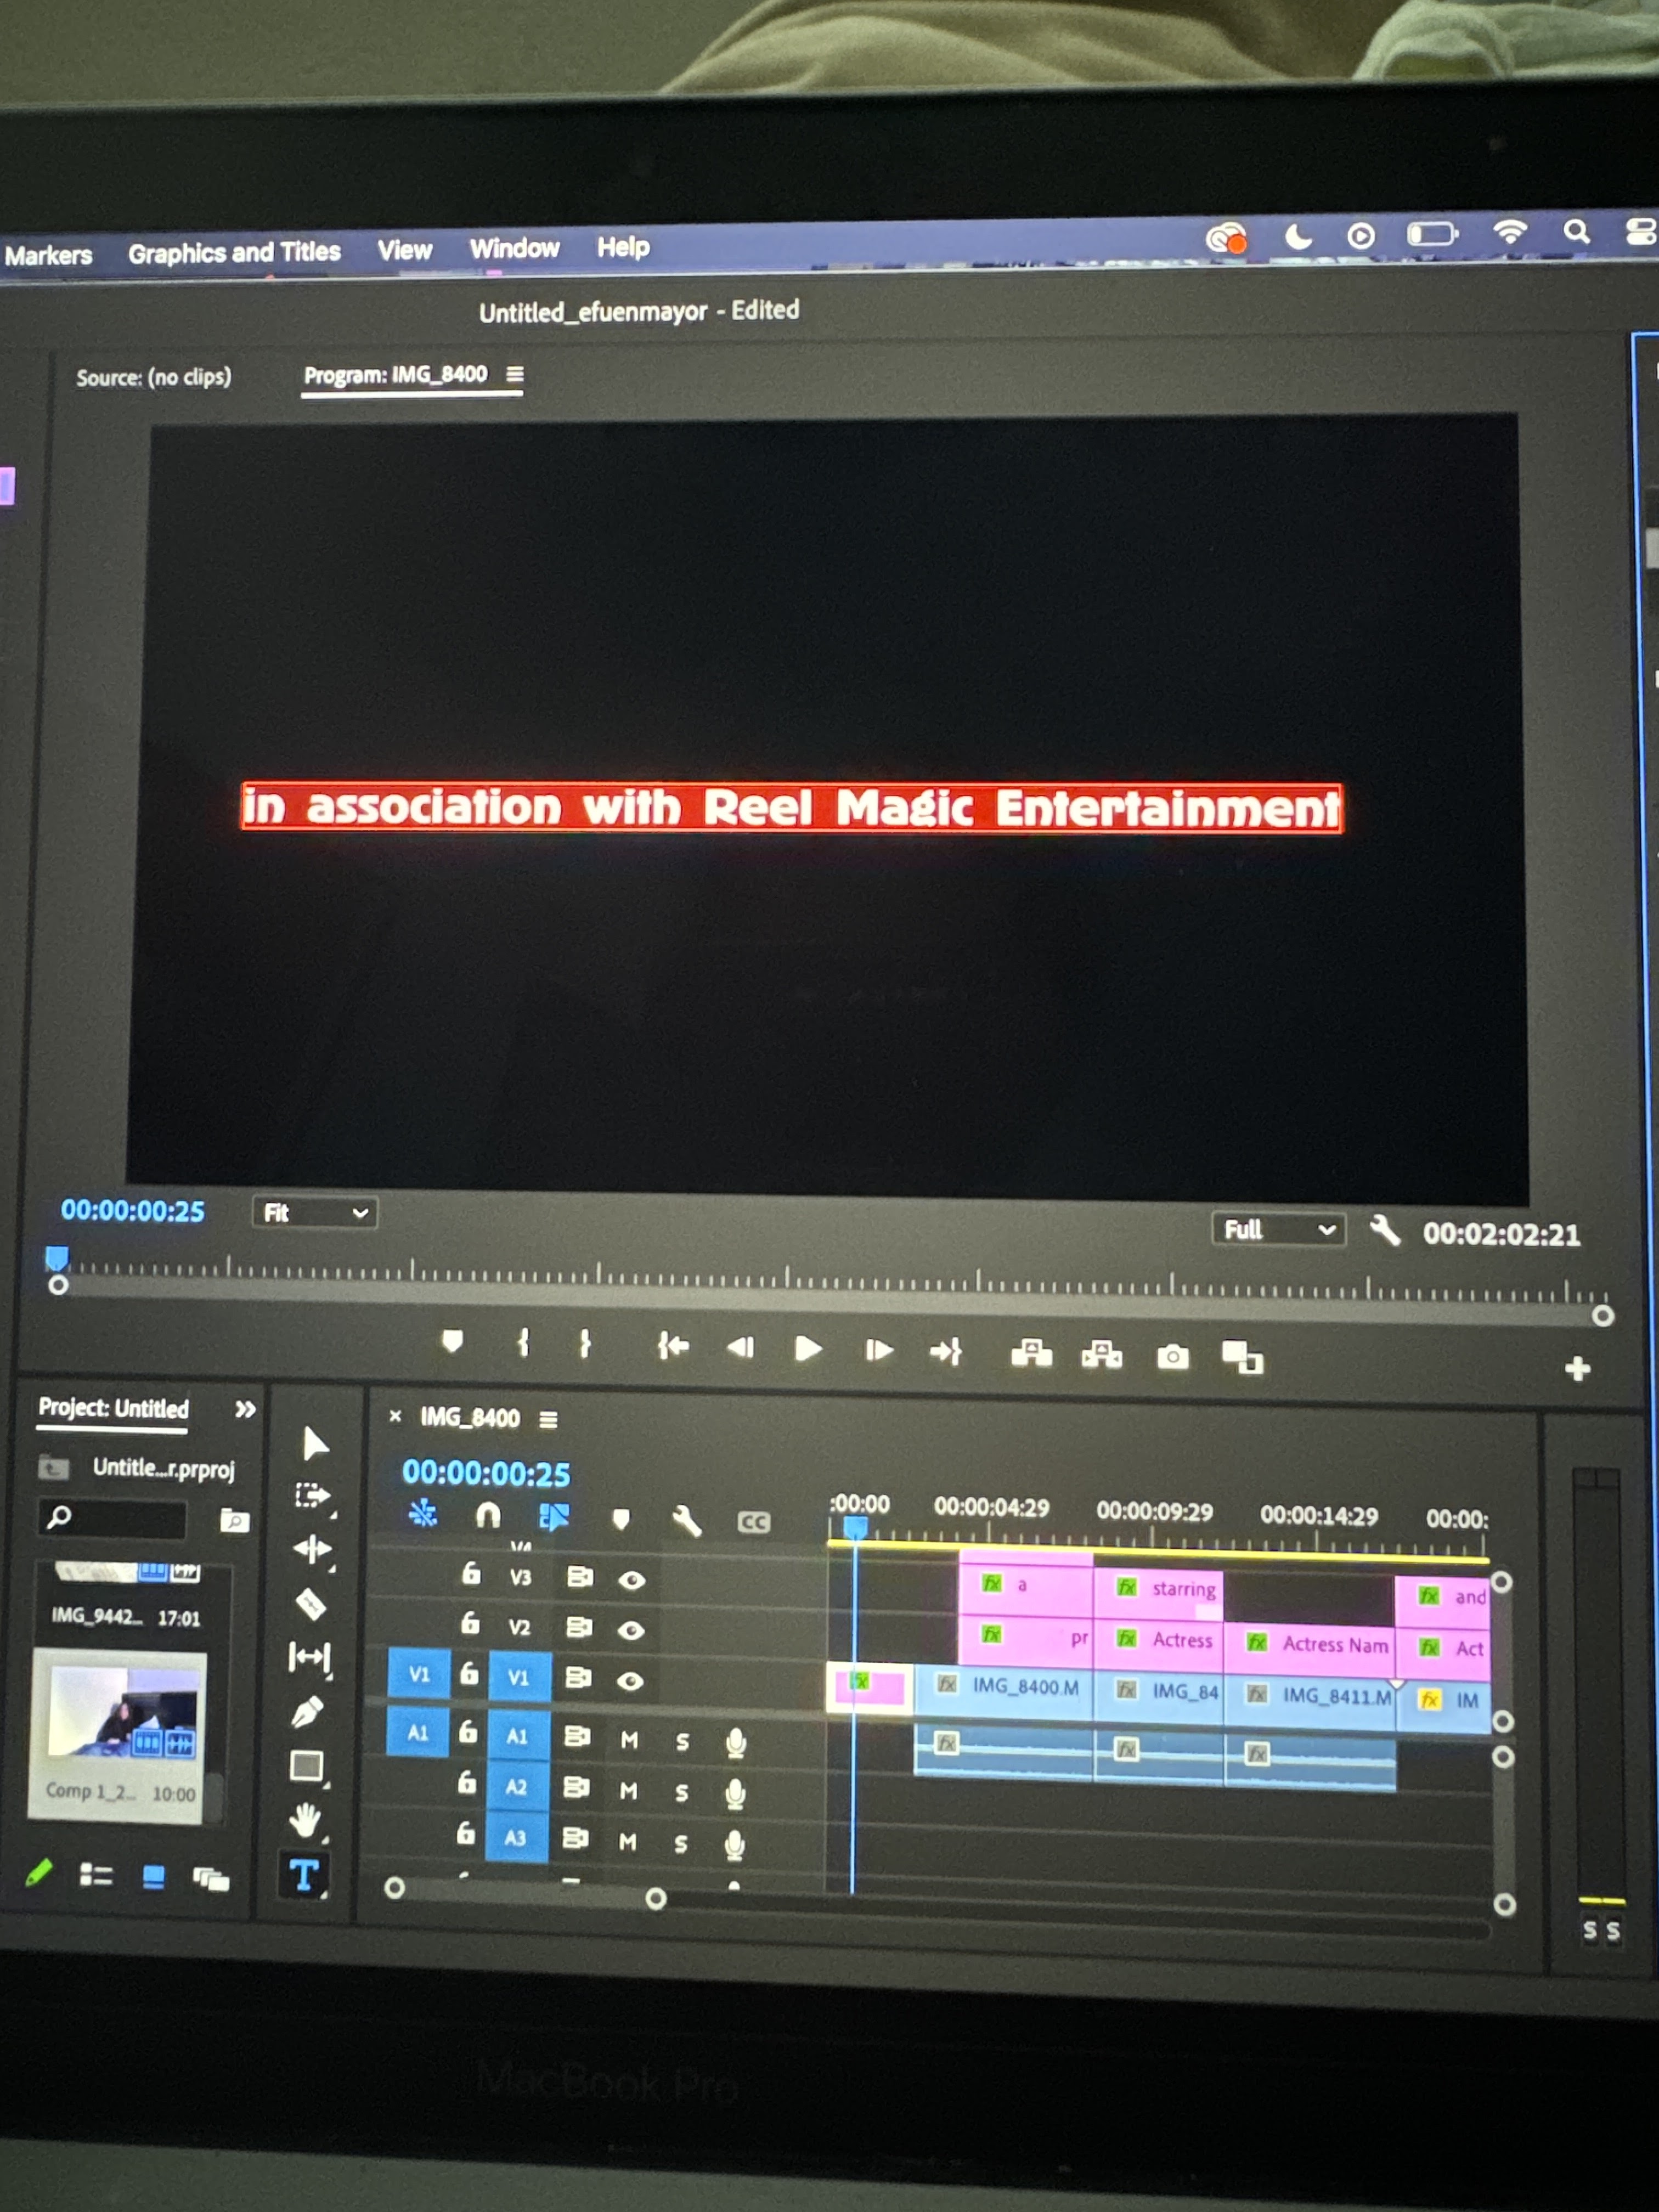The width and height of the screenshot is (1659, 2212).
Task: Step forward one frame
Action: pyautogui.click(x=878, y=1350)
